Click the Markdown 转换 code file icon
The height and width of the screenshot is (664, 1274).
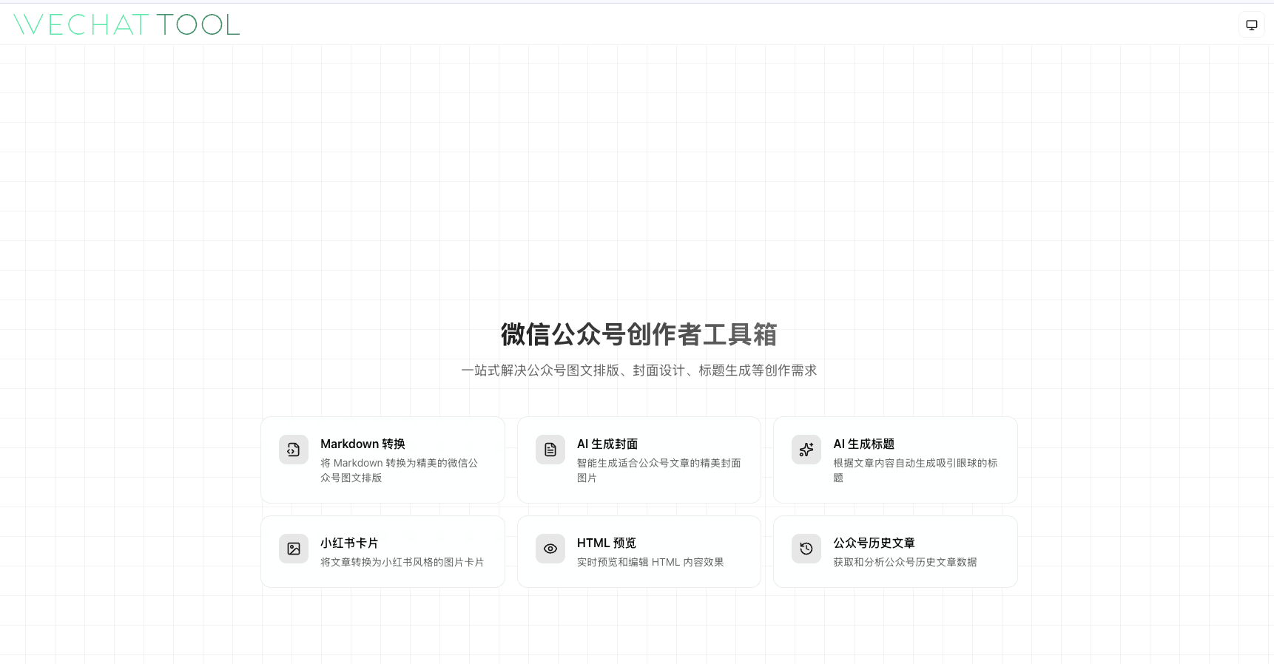point(294,450)
